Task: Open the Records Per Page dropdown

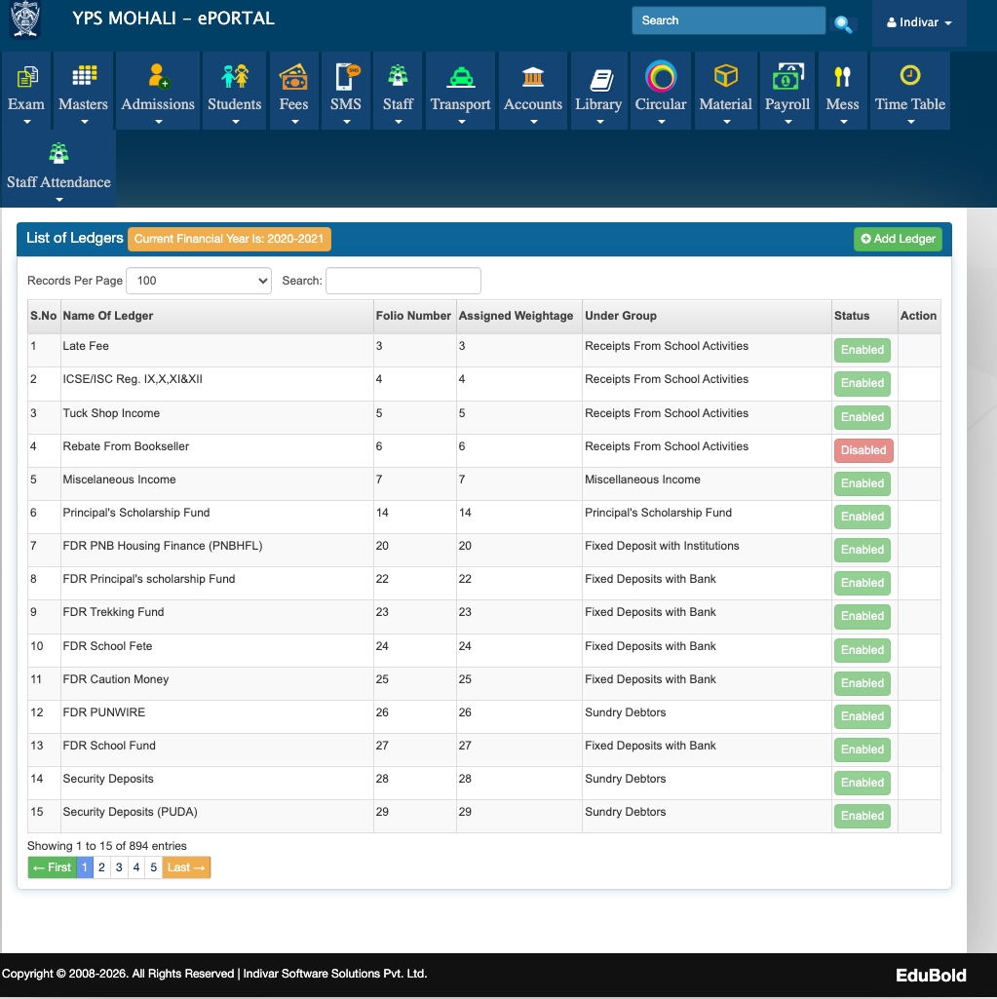Action: point(198,280)
